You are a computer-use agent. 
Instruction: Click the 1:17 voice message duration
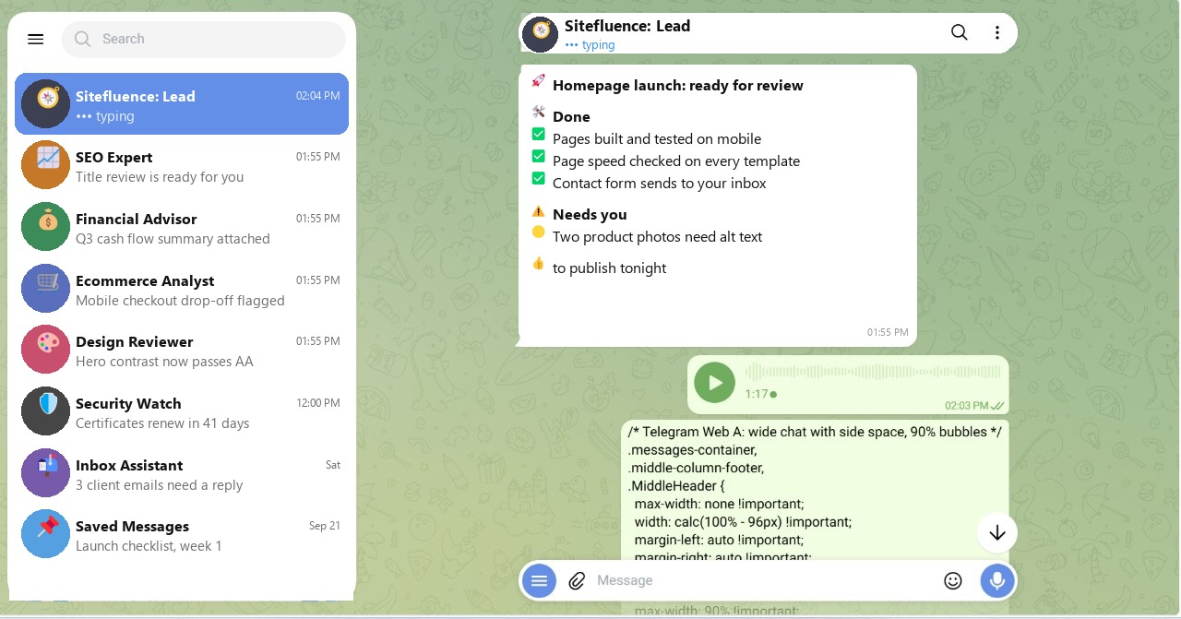coord(757,394)
